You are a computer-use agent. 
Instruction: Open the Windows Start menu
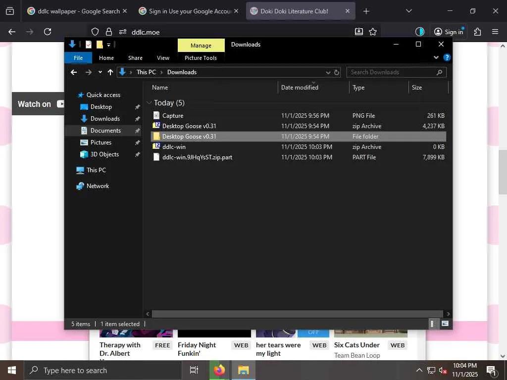tap(12, 370)
